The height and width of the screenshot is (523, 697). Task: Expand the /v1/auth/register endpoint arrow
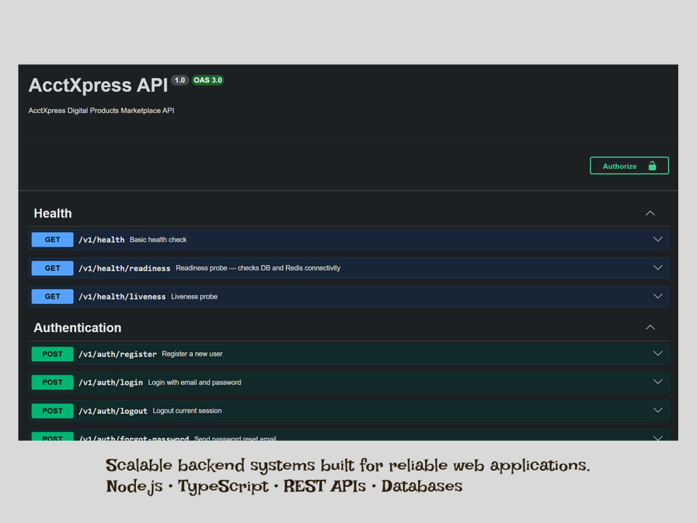(658, 354)
